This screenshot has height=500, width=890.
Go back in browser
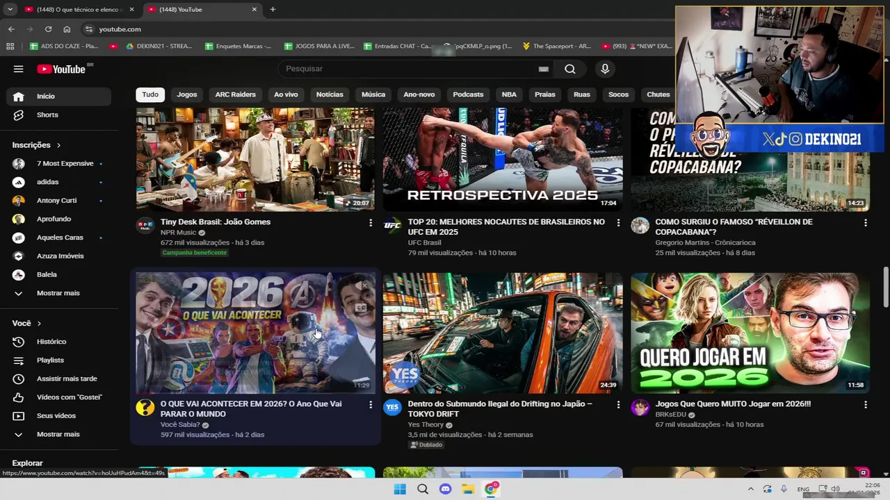coord(11,29)
